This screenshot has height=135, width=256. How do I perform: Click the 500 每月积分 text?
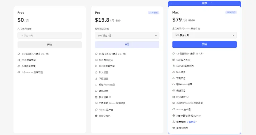pos(183,60)
